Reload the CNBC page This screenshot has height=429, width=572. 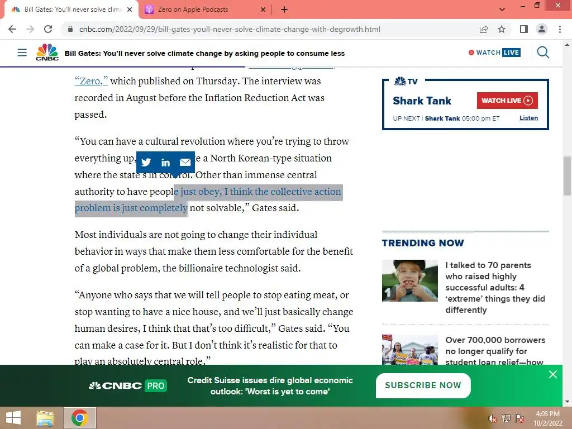tap(48, 29)
